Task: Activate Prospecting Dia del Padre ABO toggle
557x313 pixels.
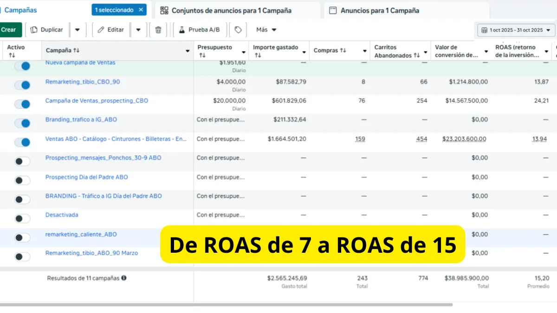Action: (22, 180)
